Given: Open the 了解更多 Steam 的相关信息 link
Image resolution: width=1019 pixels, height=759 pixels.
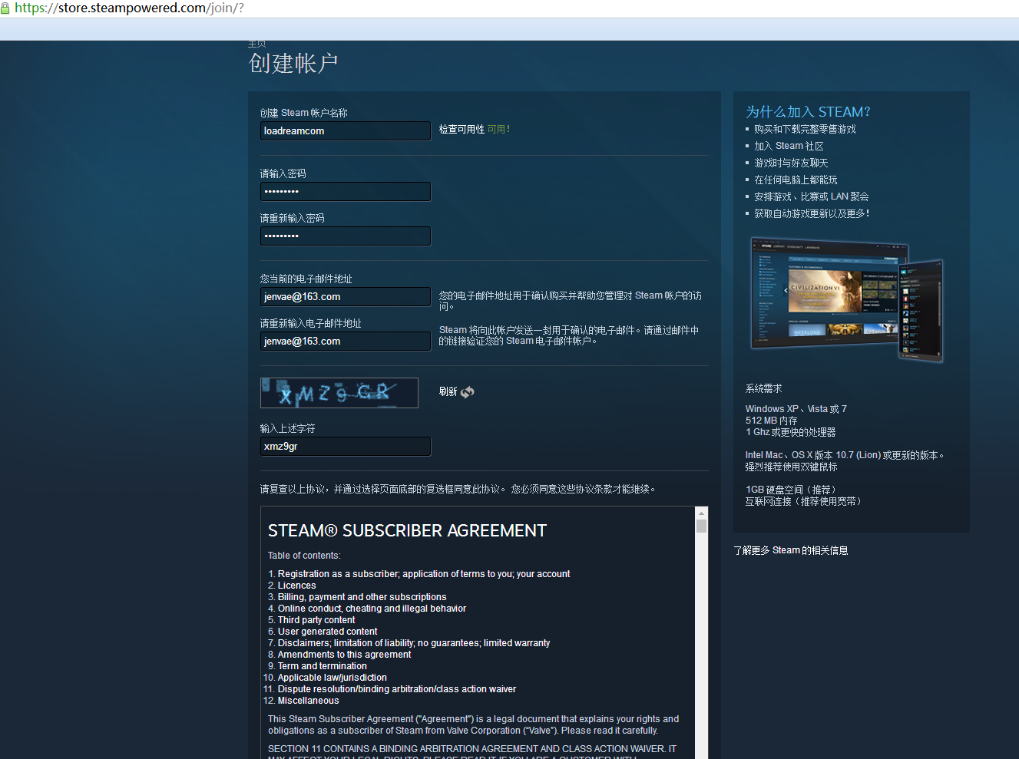Looking at the screenshot, I should 791,550.
